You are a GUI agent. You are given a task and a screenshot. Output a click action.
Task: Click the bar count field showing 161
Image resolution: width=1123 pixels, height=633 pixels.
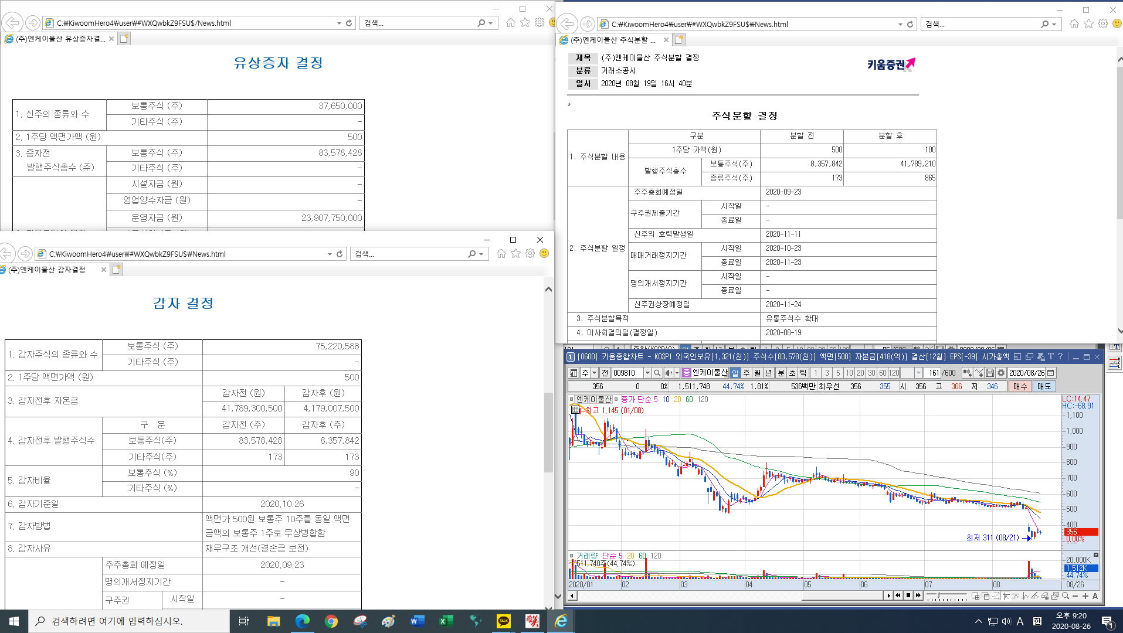point(934,373)
